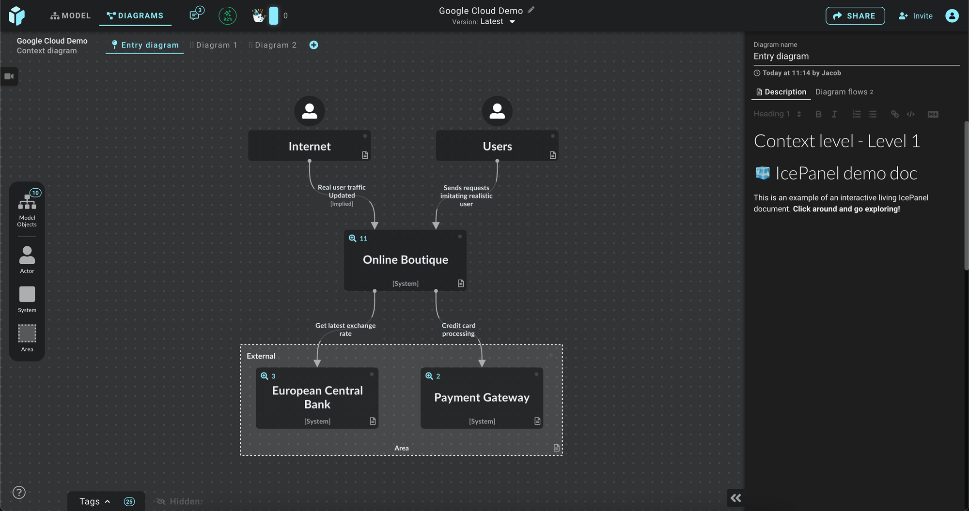Toggle bold formatting
This screenshot has height=511, width=969.
click(818, 114)
